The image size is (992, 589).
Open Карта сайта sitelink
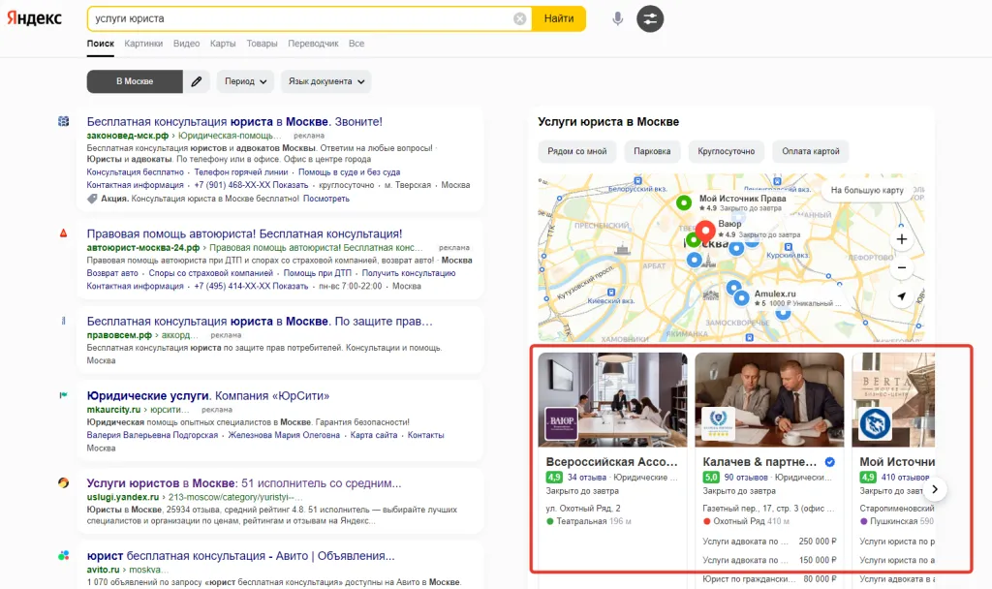[x=374, y=435]
